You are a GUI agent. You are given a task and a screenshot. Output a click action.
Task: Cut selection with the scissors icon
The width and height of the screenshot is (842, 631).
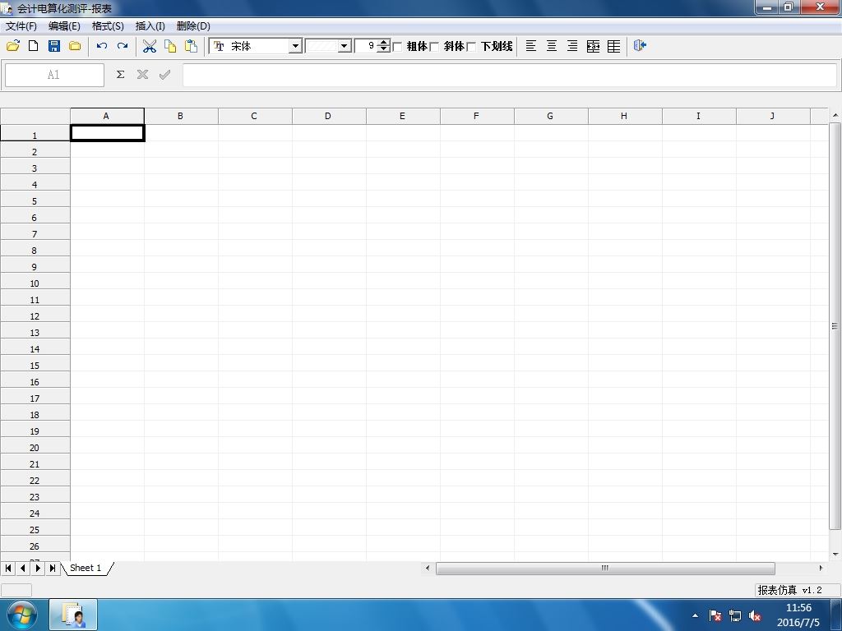click(150, 46)
